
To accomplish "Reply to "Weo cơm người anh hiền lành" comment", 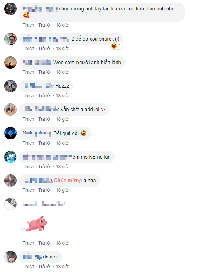I will tap(45, 72).
